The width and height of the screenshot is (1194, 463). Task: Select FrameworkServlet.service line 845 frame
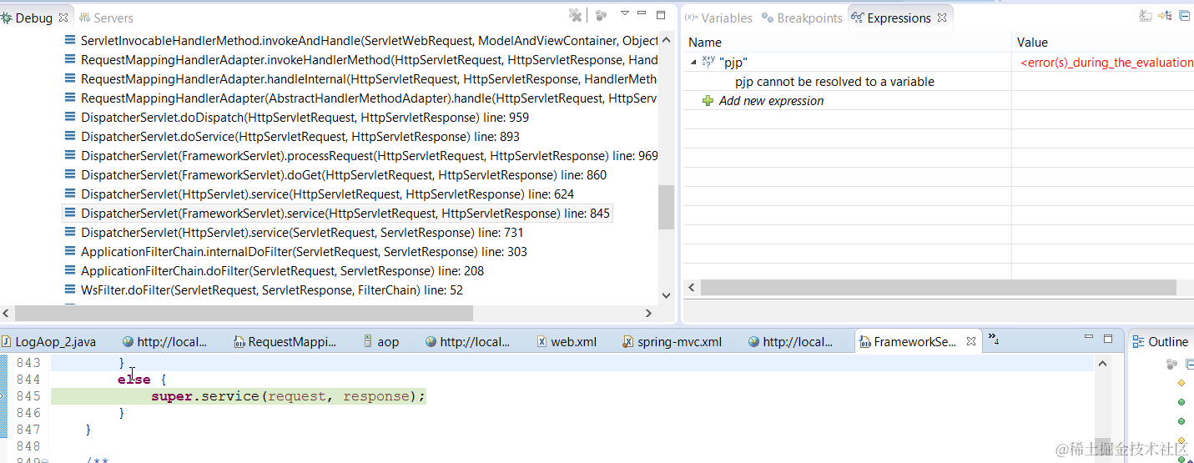(337, 213)
